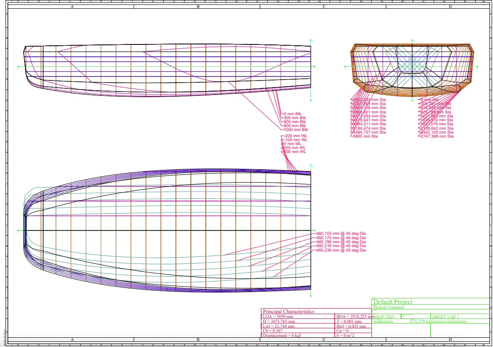Viewport: 493px width, 347px height.
Task: Click the "460,153 mm @ 45 deg Dia" label
Action: [341, 234]
